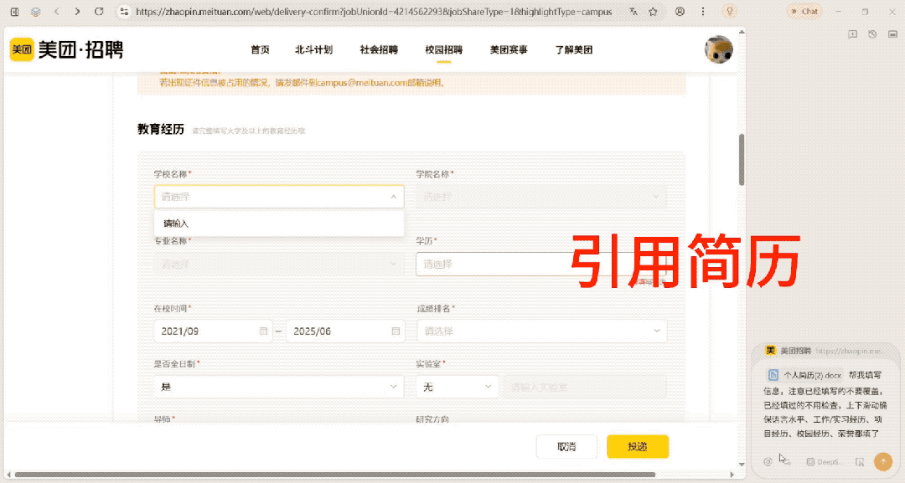Expand the 是否全日制 dropdown showing 是
This screenshot has height=483, width=905.
[279, 387]
